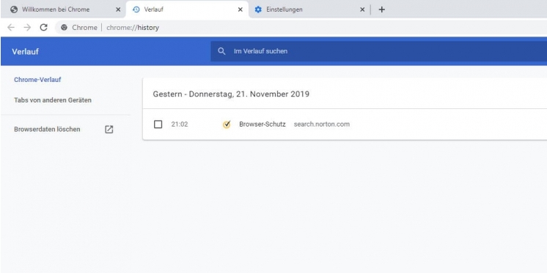The image size is (547, 273).
Task: Click the globe icon on Willkommen bei Chrome tab
Action: click(x=14, y=10)
